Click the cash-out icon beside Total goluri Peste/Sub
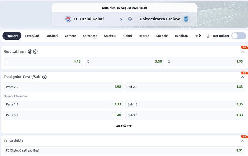The height and width of the screenshot is (156, 248). (x=44, y=77)
